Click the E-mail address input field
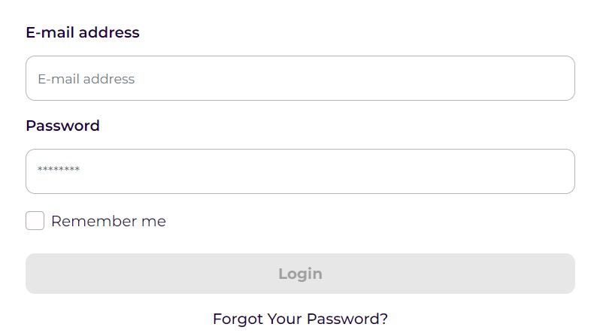 pos(300,78)
